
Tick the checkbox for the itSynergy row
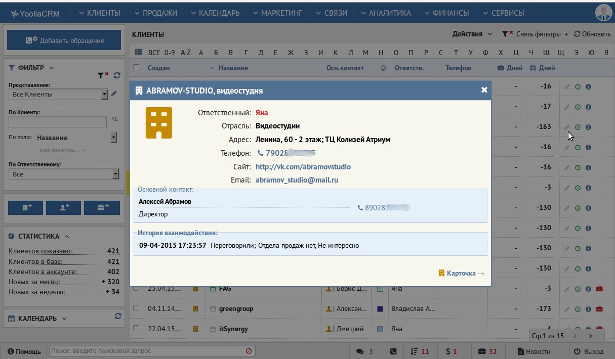(x=136, y=328)
